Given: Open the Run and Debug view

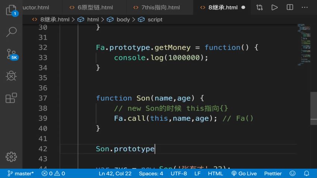Looking at the screenshot, I should pyautogui.click(x=11, y=76).
